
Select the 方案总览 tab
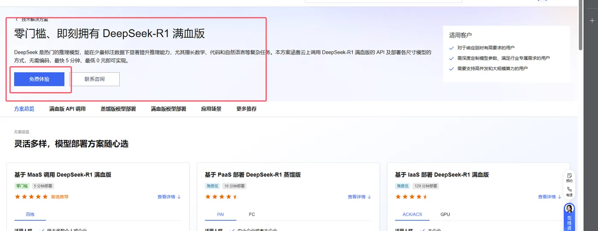tap(24, 109)
